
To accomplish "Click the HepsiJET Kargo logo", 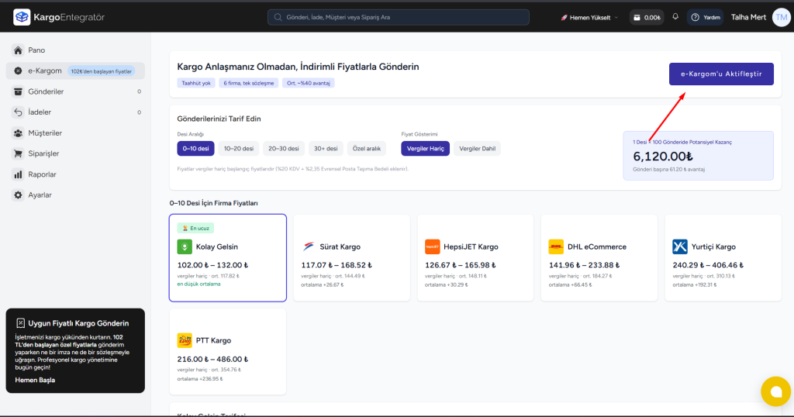I will 432,246.
